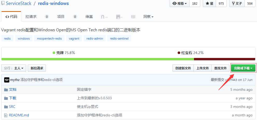
Task: Click the 红宝石 24.2% language label
Action: click(191, 53)
